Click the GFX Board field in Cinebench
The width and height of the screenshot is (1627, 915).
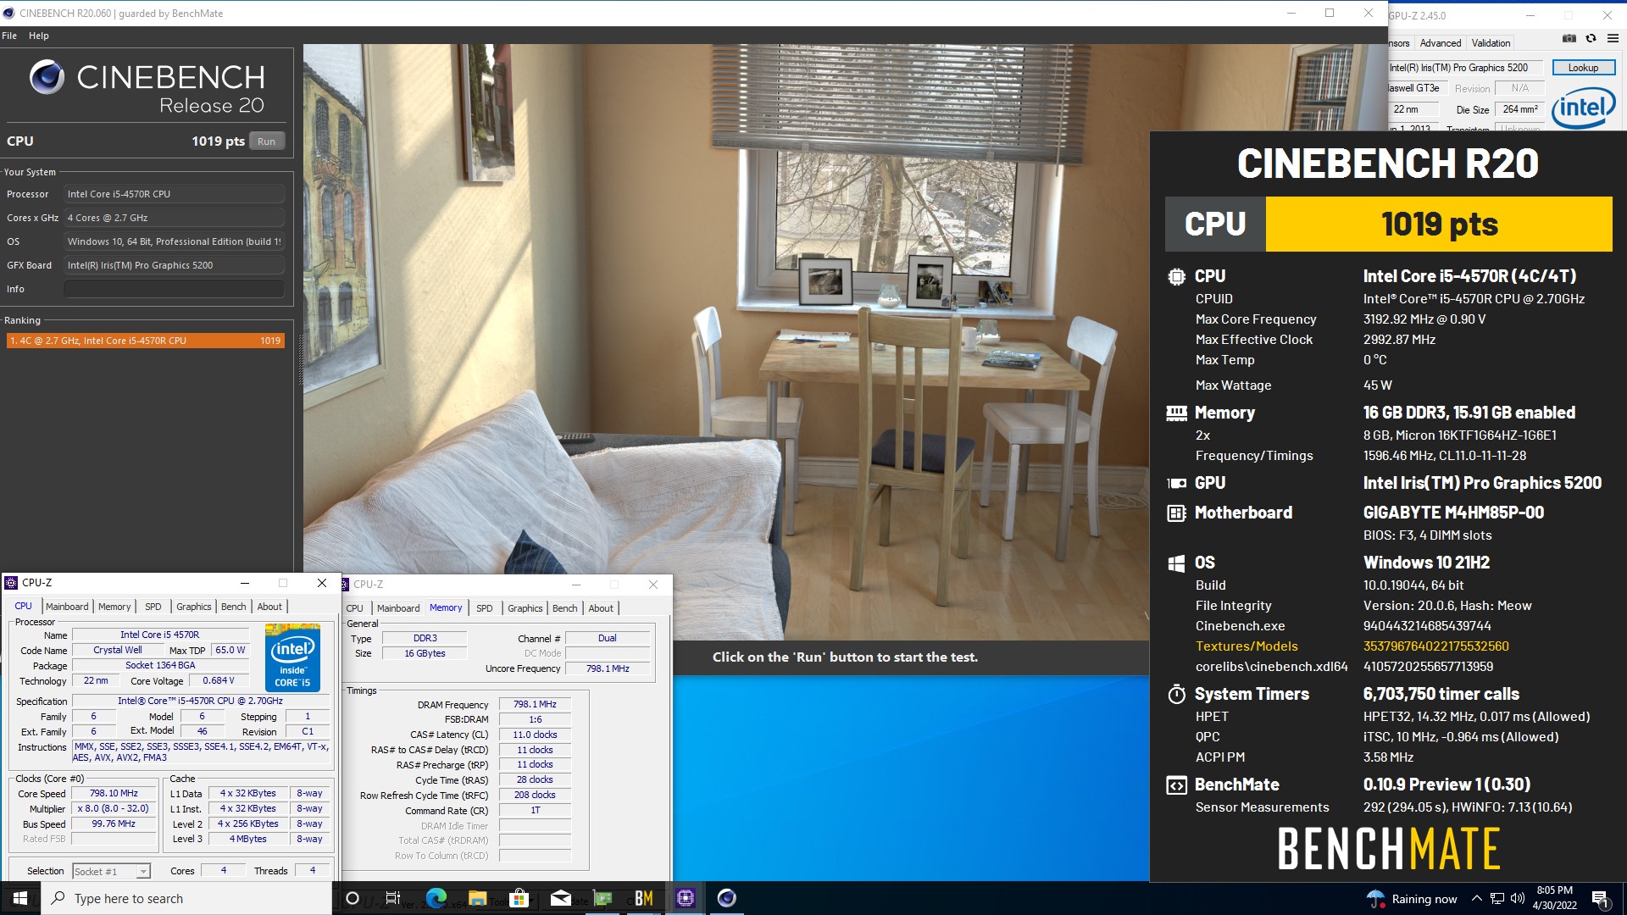tap(174, 265)
